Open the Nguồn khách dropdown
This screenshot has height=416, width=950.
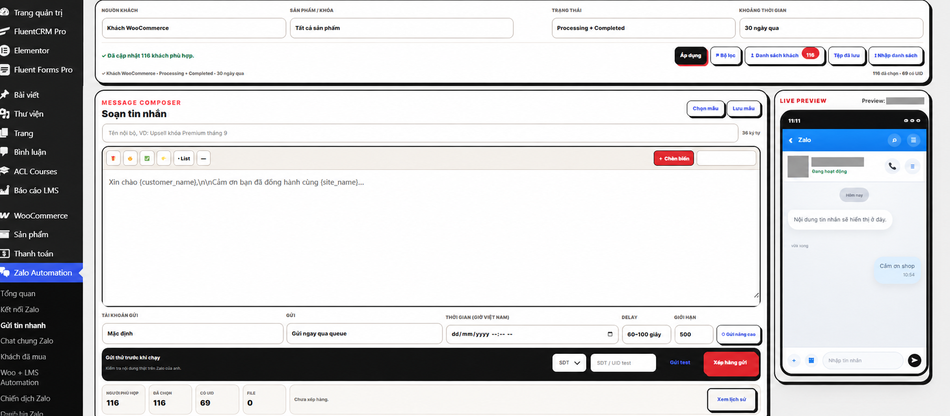click(x=194, y=28)
